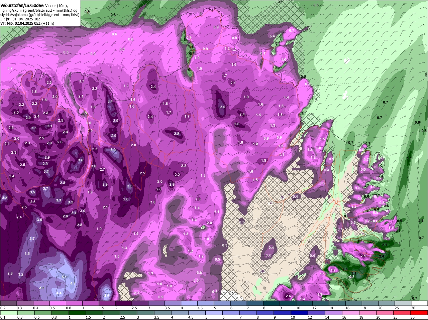
Task: Click the bright red lower legend swatch above 30
Action: [x=419, y=313]
